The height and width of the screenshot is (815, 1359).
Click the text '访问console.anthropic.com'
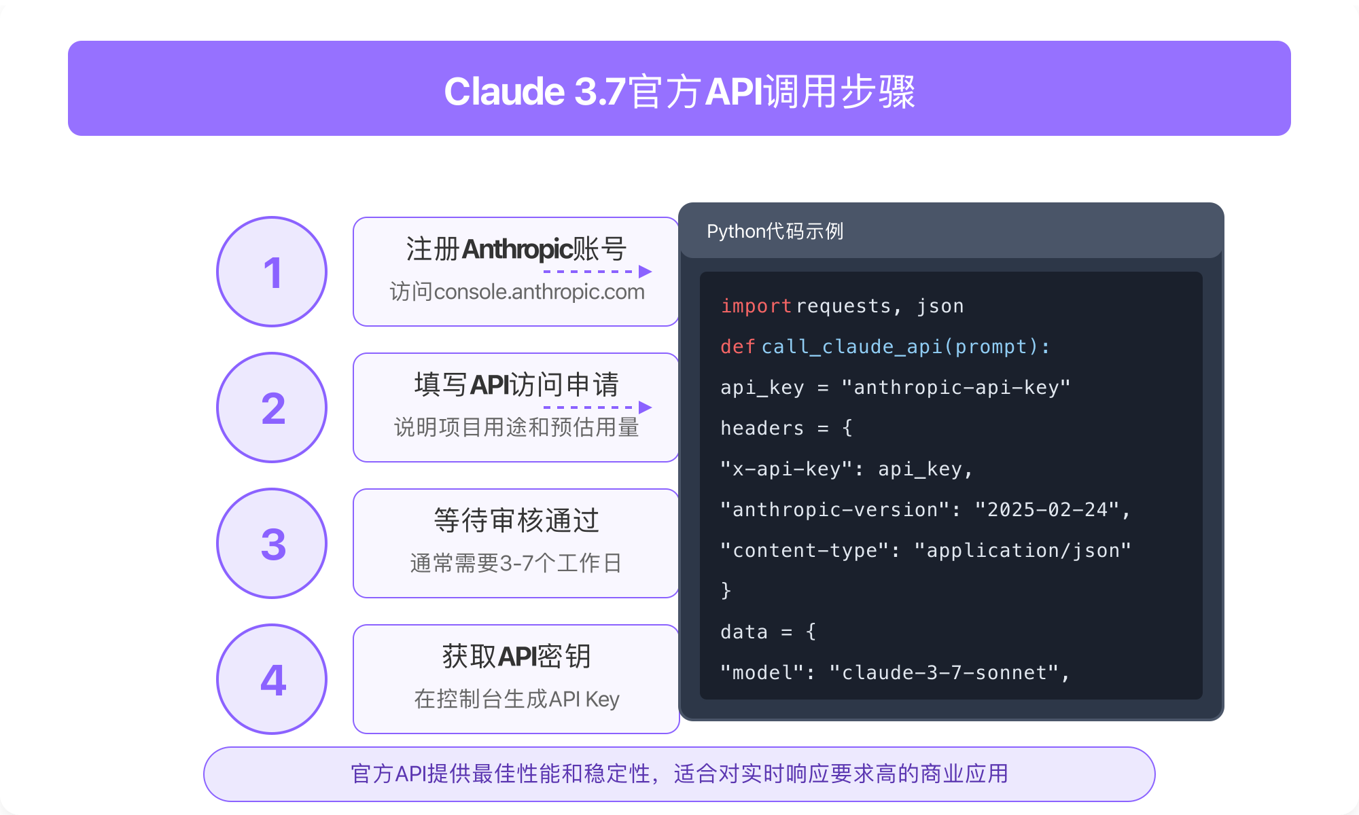(x=516, y=292)
